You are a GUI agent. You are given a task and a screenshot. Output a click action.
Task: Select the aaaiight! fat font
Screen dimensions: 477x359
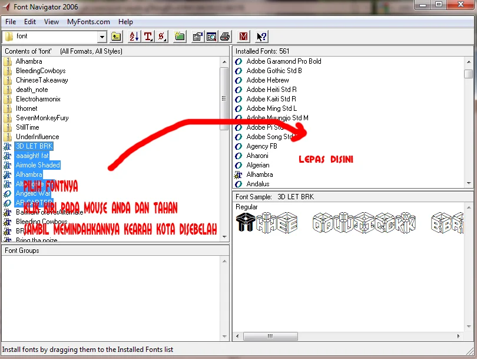(x=32, y=156)
